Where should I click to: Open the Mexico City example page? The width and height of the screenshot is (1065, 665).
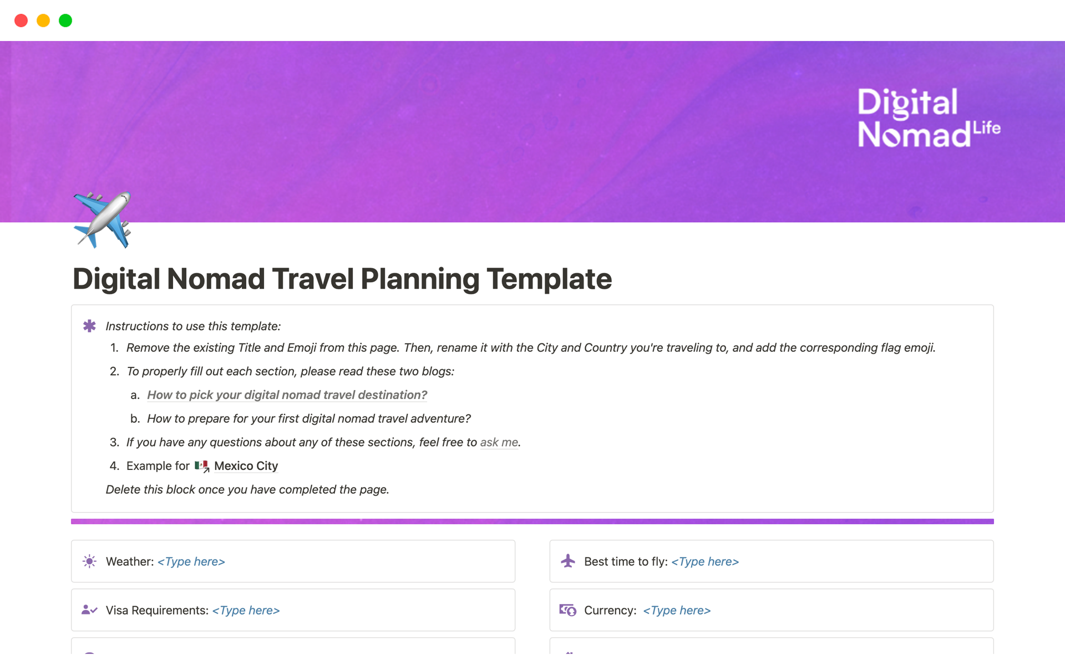tap(246, 466)
